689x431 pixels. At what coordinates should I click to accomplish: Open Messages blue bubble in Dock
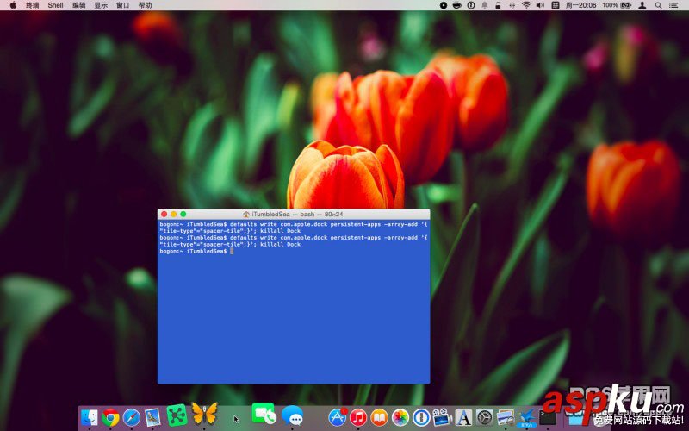(292, 415)
